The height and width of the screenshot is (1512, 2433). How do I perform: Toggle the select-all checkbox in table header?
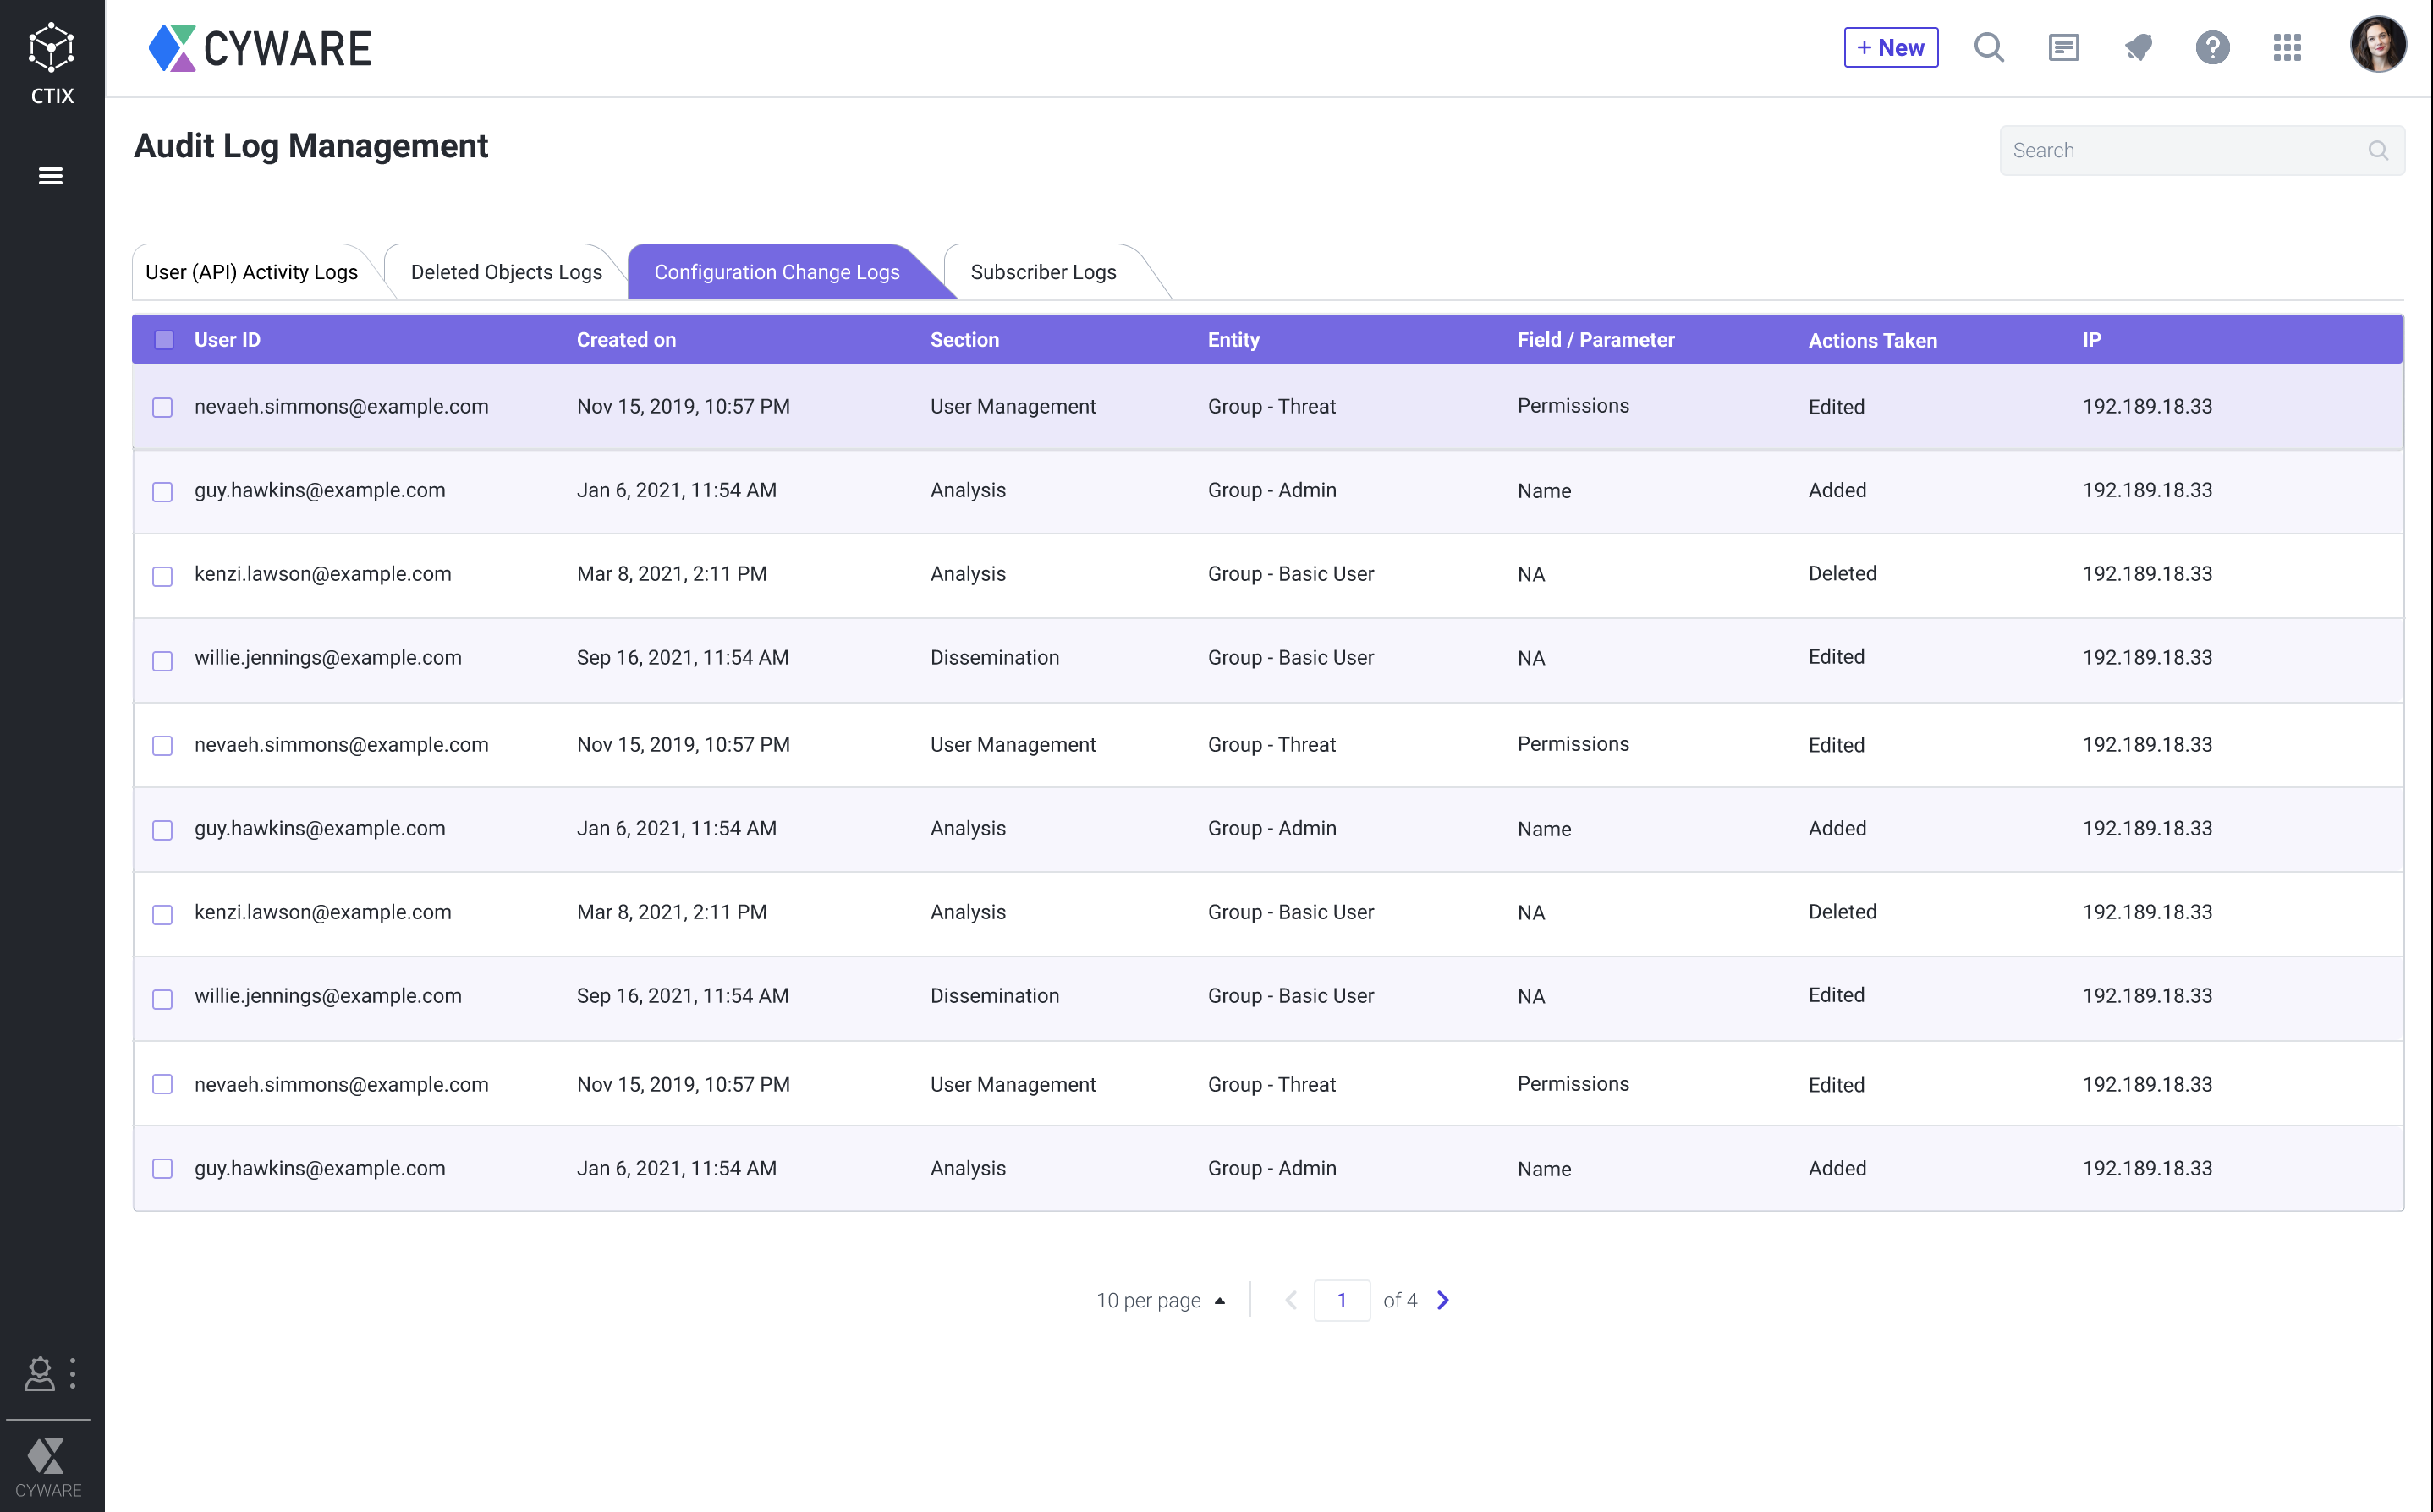click(x=164, y=340)
